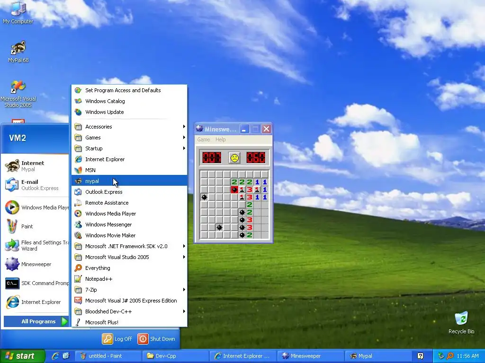Open Outlook Express in programs list

tap(129, 192)
